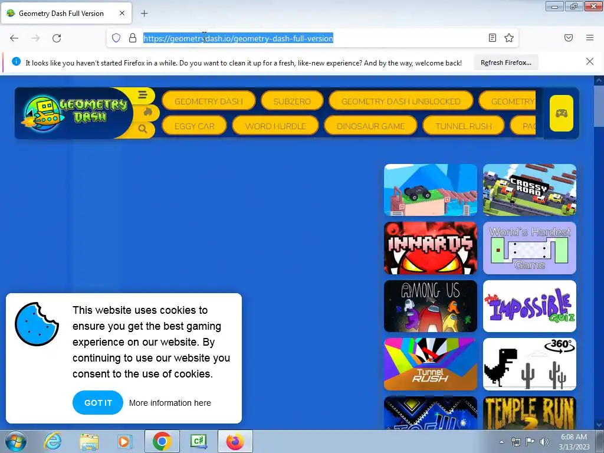
Task: Bookmark this page with the star icon
Action: [x=509, y=38]
